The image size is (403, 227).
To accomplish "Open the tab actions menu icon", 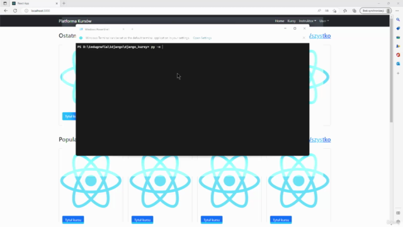I will coord(5,3).
